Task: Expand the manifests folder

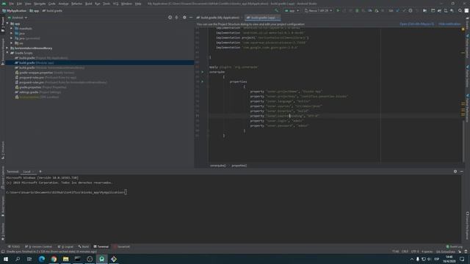Action: 12,29
